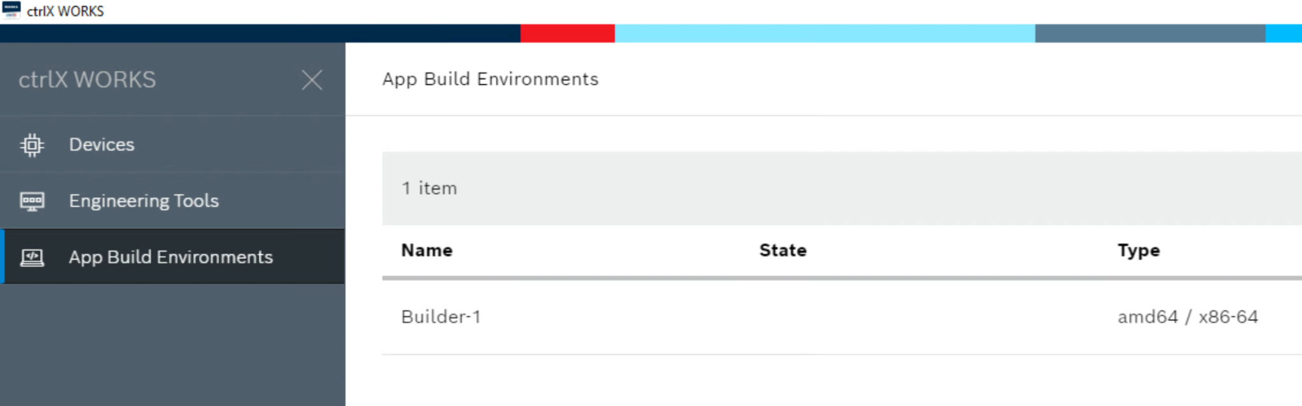Select the Engineering Tools text label
Image resolution: width=1302 pixels, height=406 pixels.
coord(144,201)
